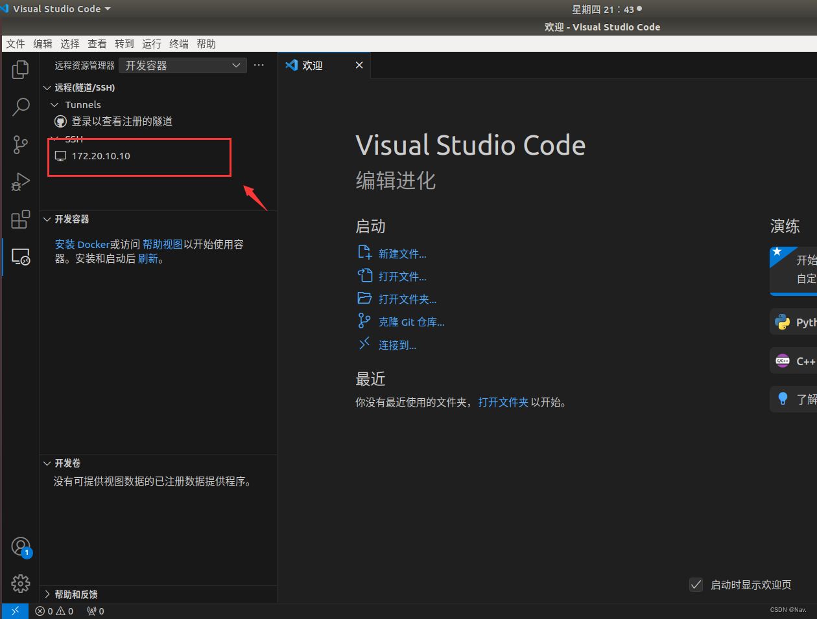Open the 转到 menu

(124, 44)
